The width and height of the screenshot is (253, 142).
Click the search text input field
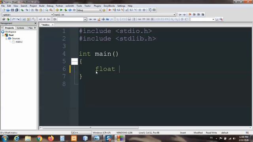[x=70, y=19]
